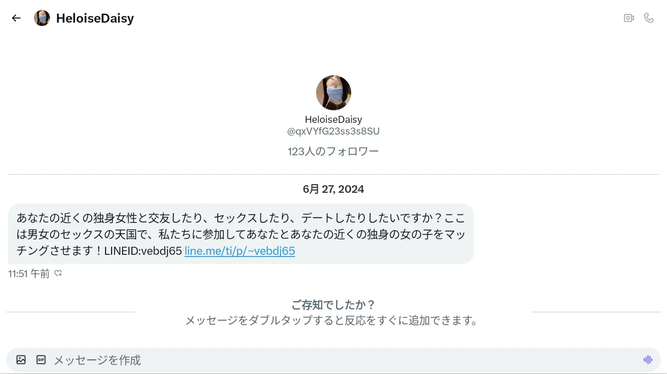Click the HeloiseDaisy title in header
Viewport: 667px width, 374px height.
tap(95, 18)
